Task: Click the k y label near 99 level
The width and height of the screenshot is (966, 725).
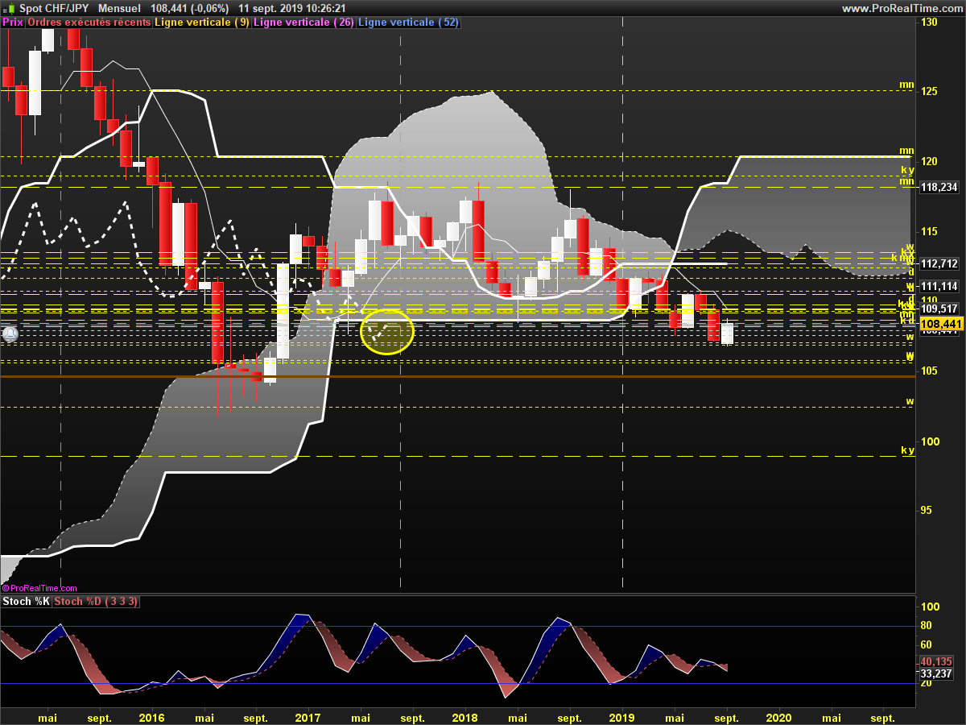Action: [x=907, y=450]
